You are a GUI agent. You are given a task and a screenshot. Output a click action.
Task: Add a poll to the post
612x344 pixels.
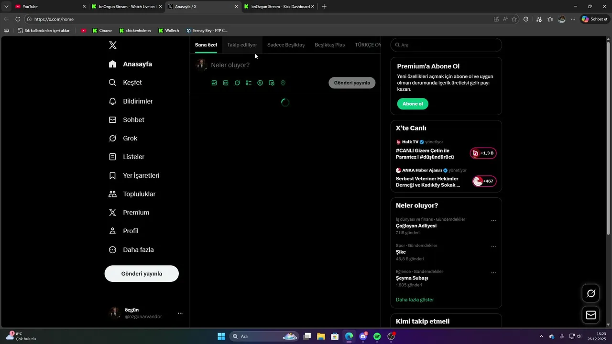(x=249, y=83)
